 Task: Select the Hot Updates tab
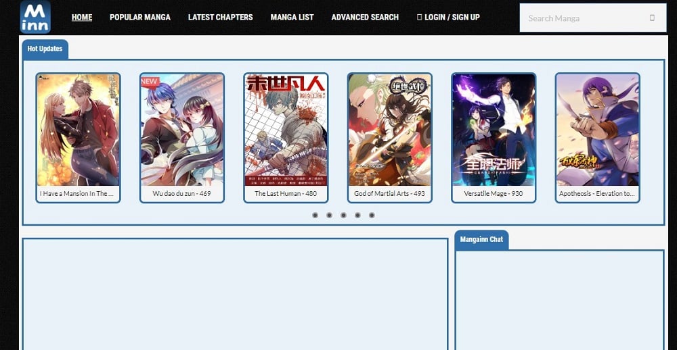pyautogui.click(x=45, y=49)
